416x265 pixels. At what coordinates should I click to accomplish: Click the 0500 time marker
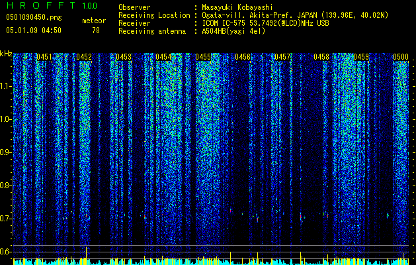coord(401,57)
